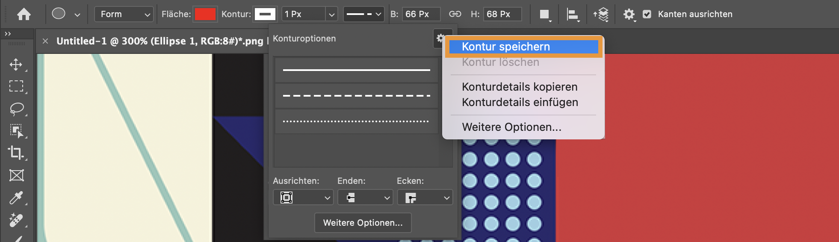Toggle Kanten ausrichten checkbox
839x242 pixels.
coord(647,14)
